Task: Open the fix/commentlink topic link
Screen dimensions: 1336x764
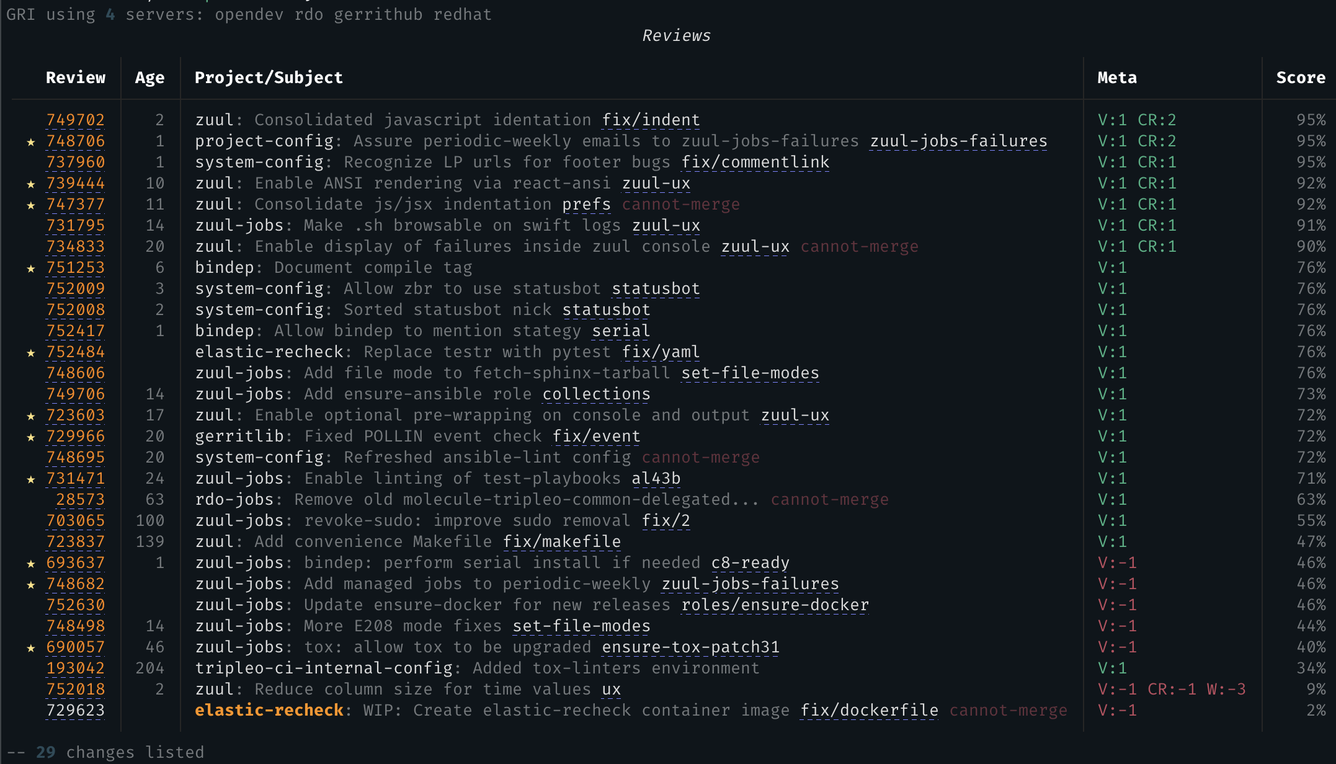Action: tap(754, 162)
